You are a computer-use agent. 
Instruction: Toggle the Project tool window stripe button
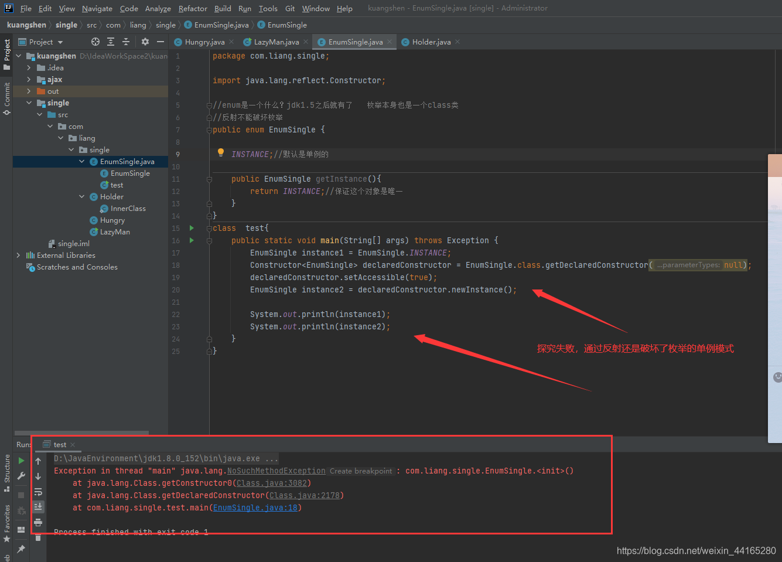7,54
